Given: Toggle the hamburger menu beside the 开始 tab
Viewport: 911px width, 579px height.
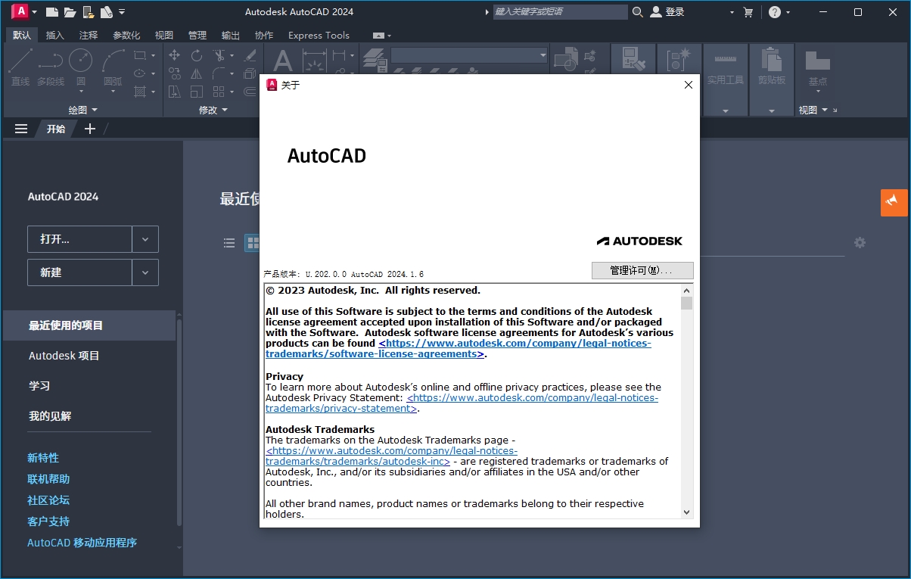Looking at the screenshot, I should 21,129.
